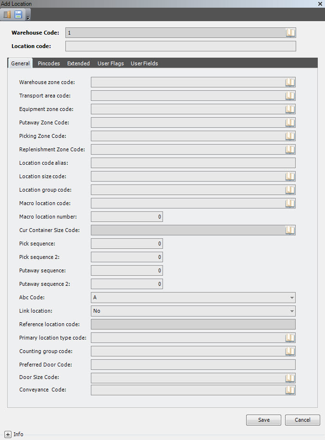Open lookup book for Door Size Code
The width and height of the screenshot is (325, 440).
pyautogui.click(x=290, y=378)
